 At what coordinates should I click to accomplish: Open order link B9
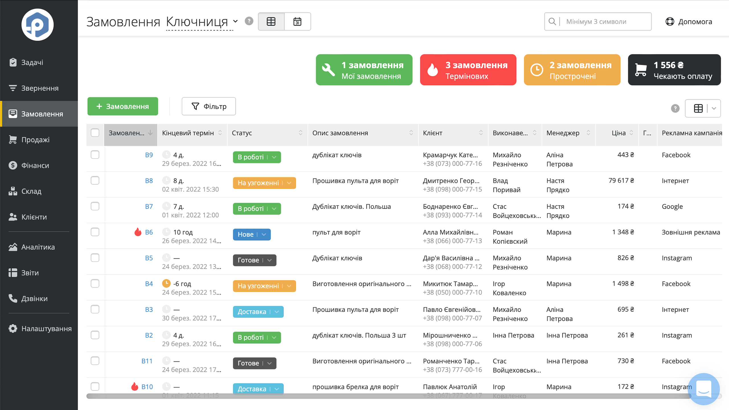tap(149, 155)
